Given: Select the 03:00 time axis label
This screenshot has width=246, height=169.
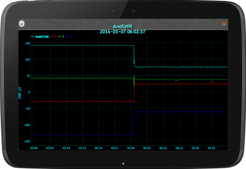Looking at the screenshot, I should coord(34,148).
